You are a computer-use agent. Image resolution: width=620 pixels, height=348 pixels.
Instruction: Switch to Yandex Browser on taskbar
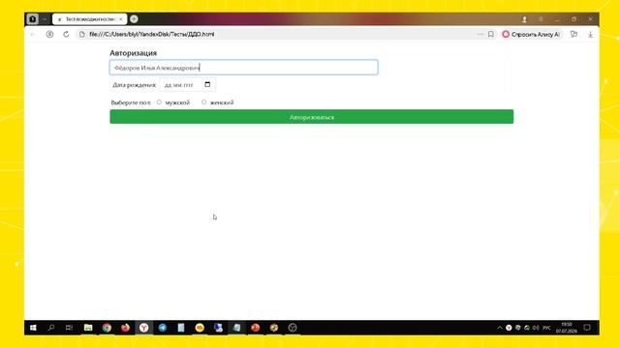tap(144, 328)
